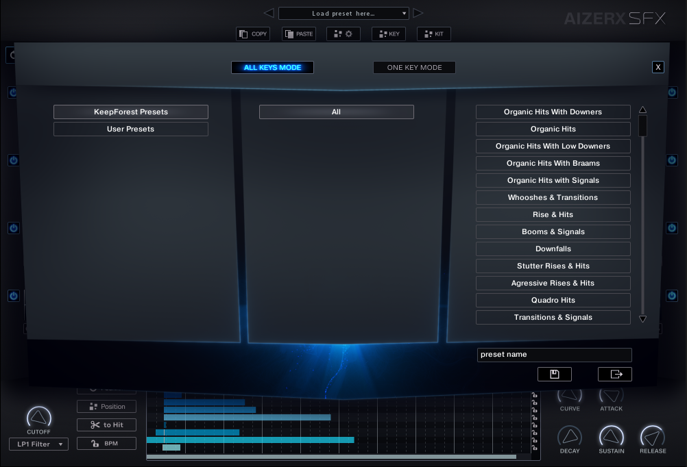Click the CUTOFF knob
Image resolution: width=687 pixels, height=467 pixels.
pos(39,418)
